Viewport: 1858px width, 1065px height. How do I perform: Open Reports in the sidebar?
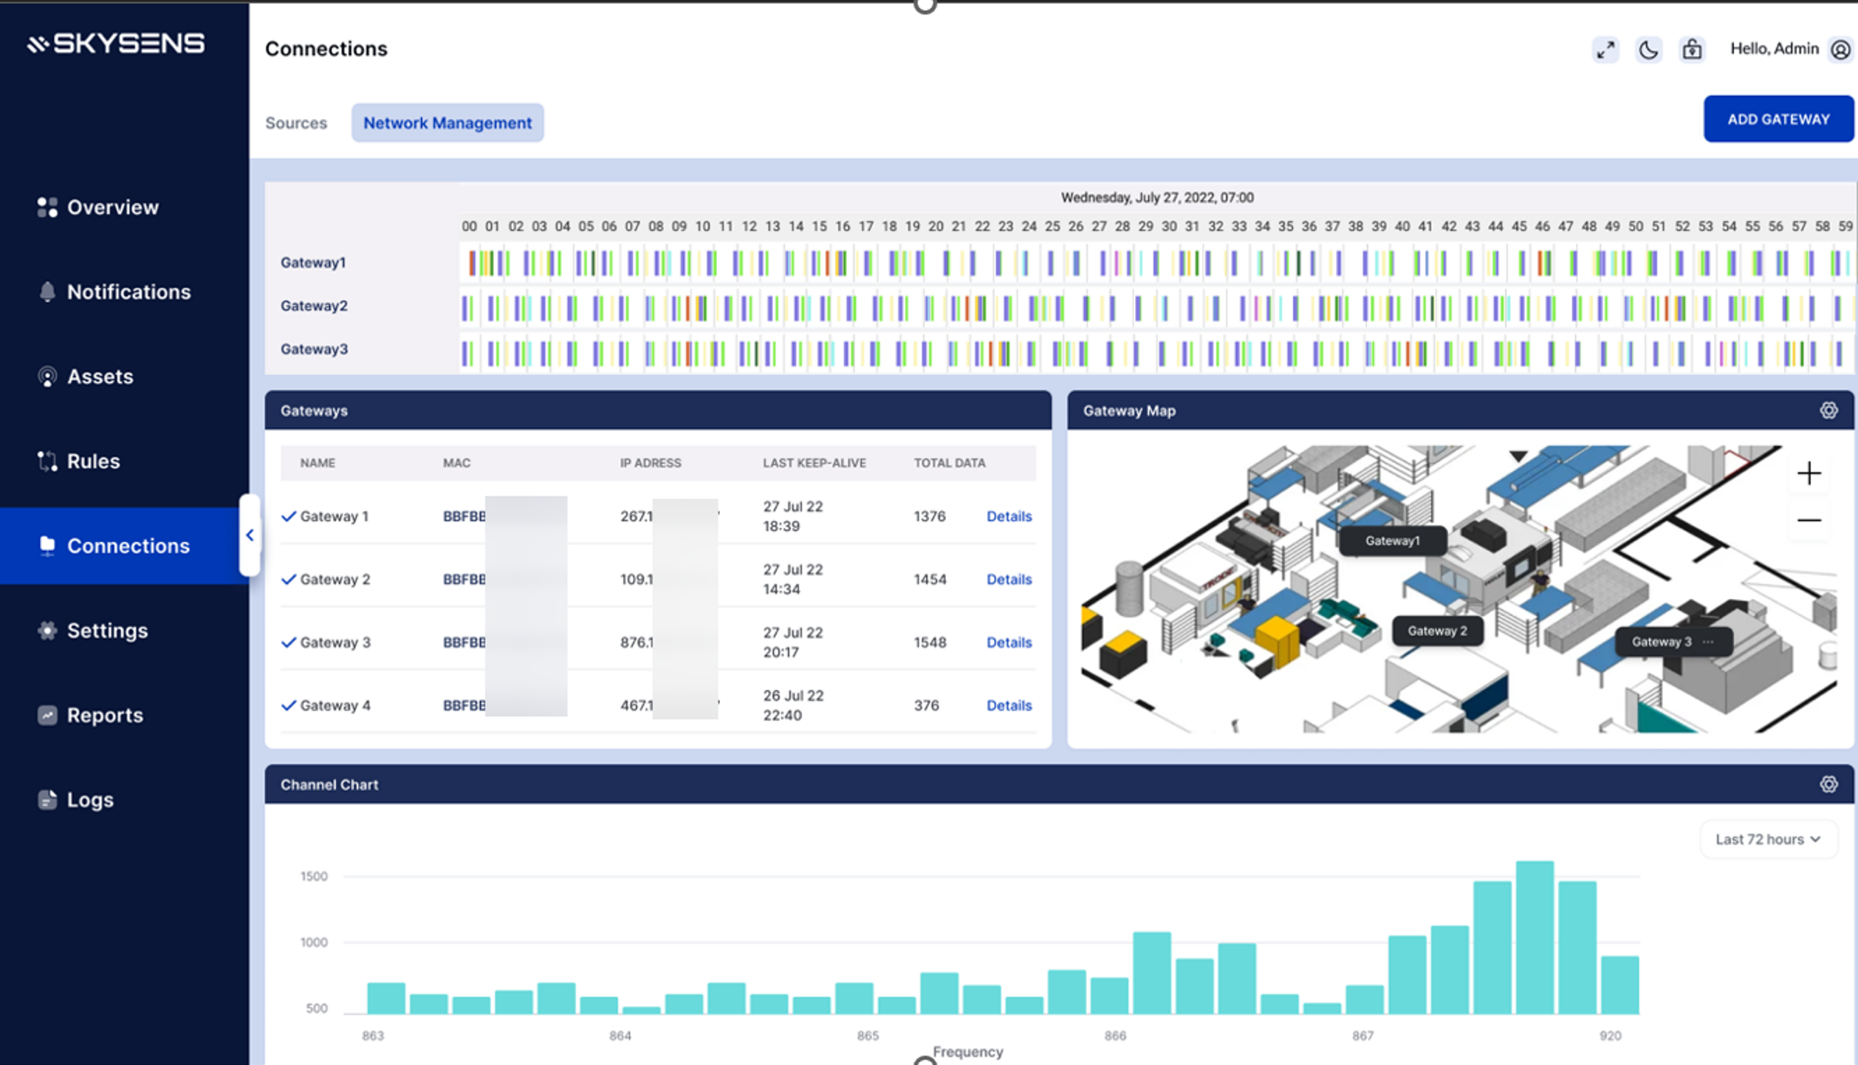click(x=105, y=716)
